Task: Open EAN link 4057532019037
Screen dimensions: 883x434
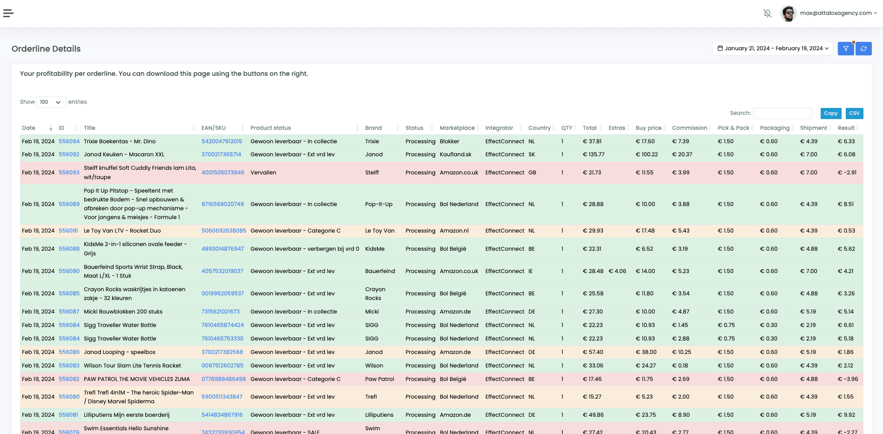Action: [x=222, y=271]
